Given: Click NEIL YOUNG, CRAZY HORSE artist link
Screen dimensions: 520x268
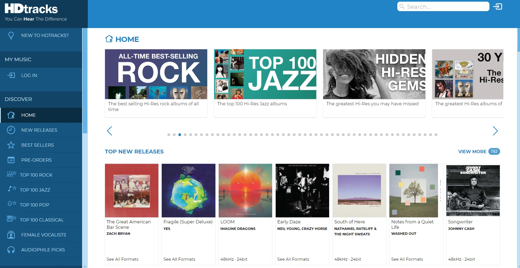Looking at the screenshot, I should point(302,229).
